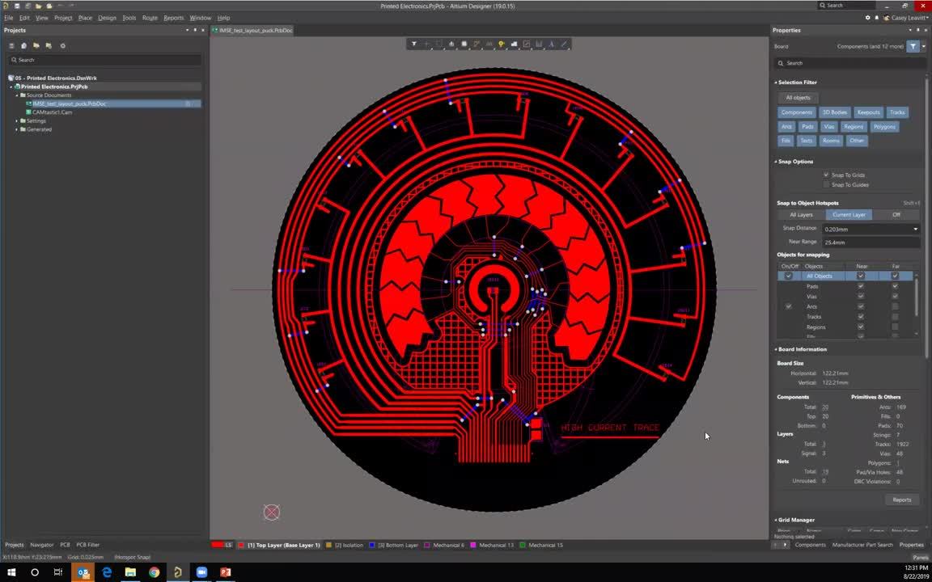Screen dimensions: 932x582
Task: Click the Altium Designer taskbar icon
Action: [x=177, y=572]
